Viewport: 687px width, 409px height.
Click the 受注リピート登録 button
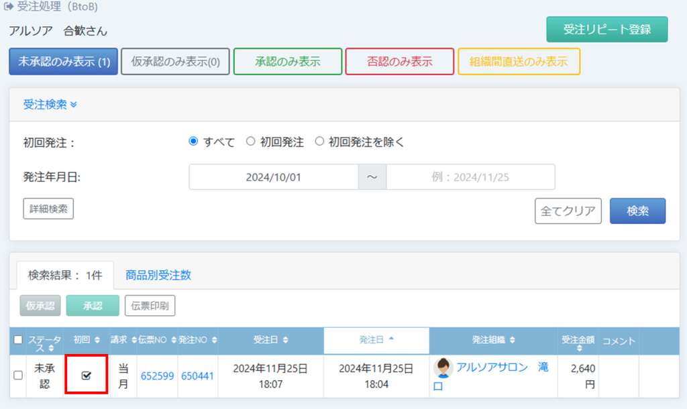point(606,30)
